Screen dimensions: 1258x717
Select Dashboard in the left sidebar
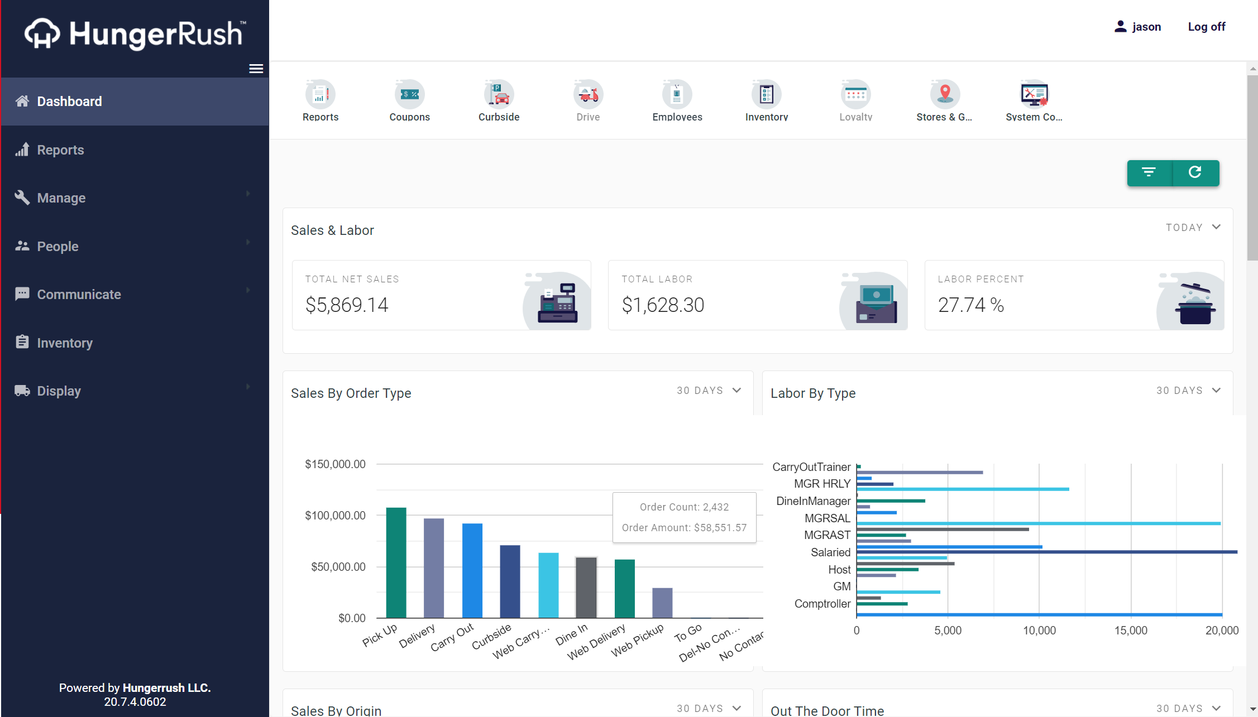point(69,102)
